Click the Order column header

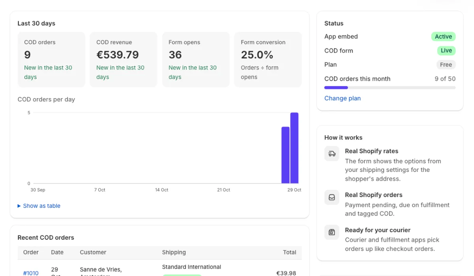pos(31,252)
